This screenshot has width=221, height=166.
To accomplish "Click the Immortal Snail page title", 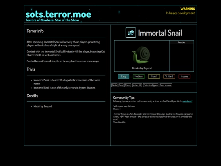I will pos(160,33).
